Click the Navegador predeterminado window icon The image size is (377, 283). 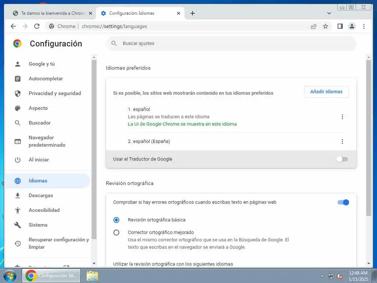click(18, 141)
